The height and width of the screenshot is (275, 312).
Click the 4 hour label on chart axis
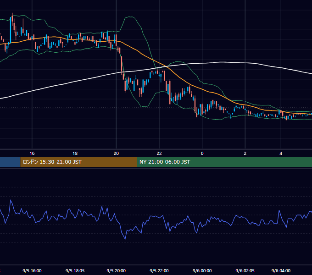[281, 154]
